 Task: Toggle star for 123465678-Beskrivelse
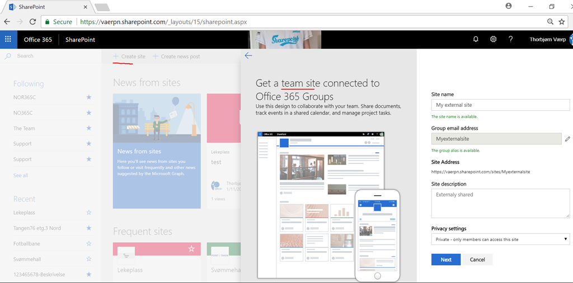tap(88, 274)
